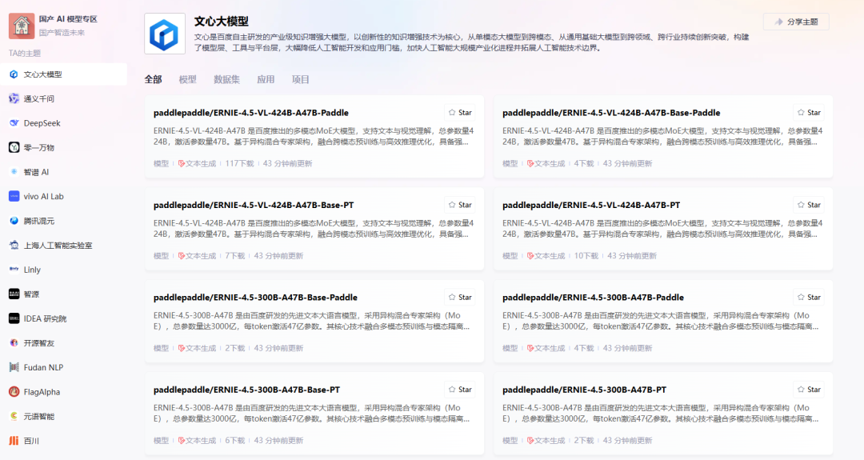
Task: Open paddlepaddle/ERNIE-4.5-300B-A47B-PT model link
Action: pyautogui.click(x=584, y=390)
